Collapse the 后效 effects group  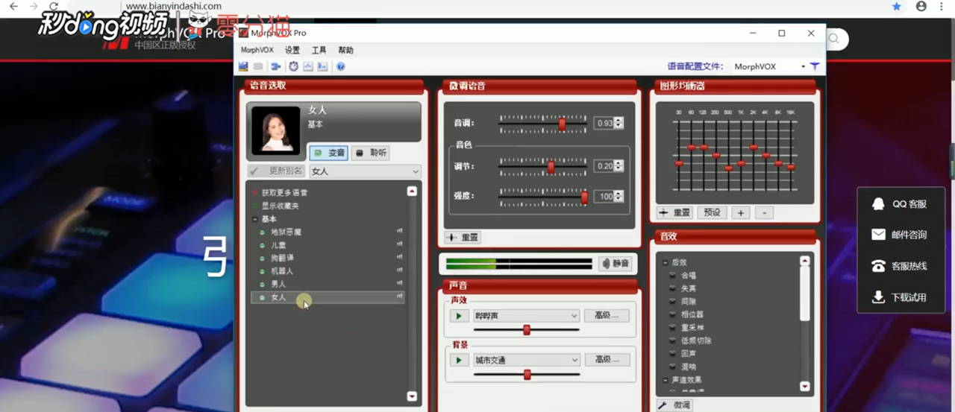tap(665, 262)
